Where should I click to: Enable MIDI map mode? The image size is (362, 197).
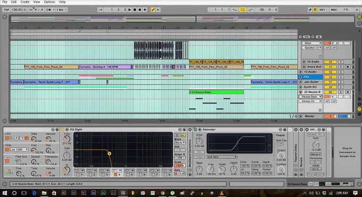click(334, 10)
